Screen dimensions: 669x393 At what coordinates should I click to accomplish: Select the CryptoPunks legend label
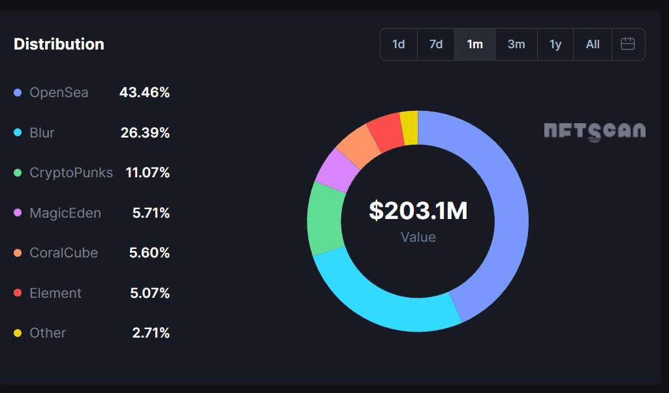tap(71, 173)
